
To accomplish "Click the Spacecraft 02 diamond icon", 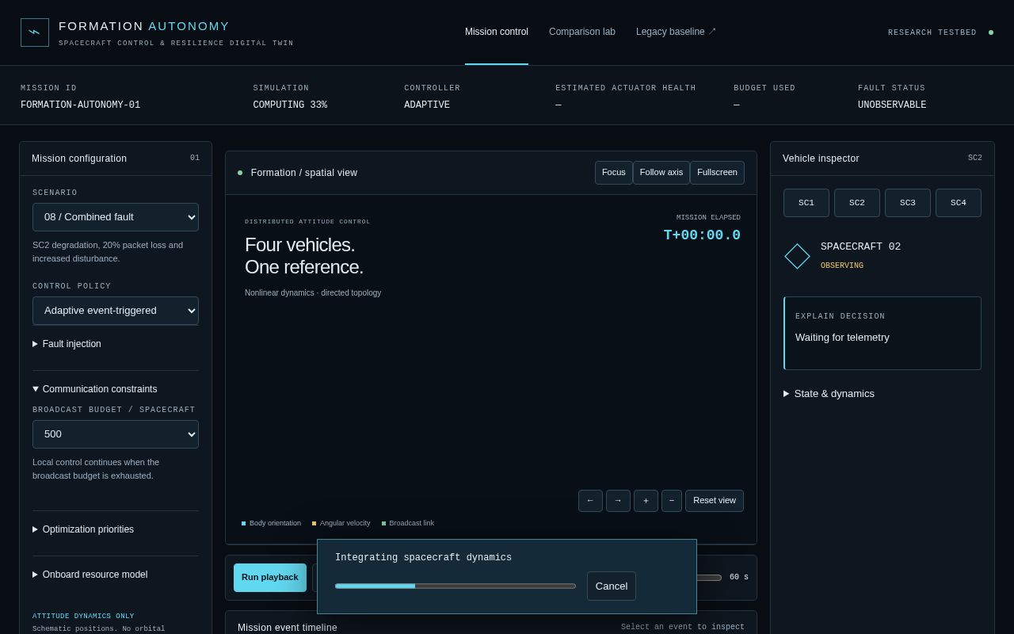I will (x=797, y=256).
